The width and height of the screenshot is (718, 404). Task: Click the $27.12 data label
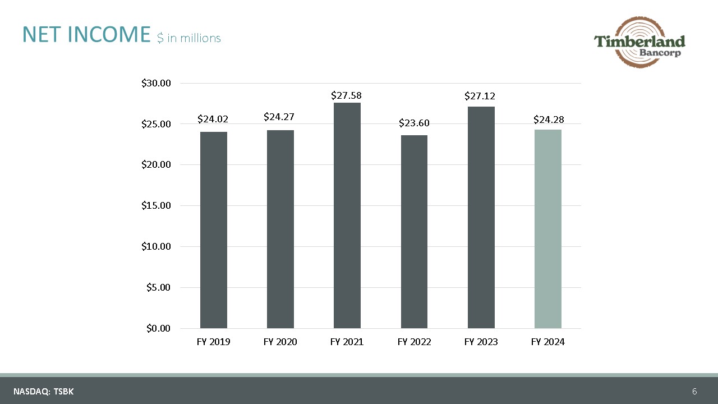point(480,96)
